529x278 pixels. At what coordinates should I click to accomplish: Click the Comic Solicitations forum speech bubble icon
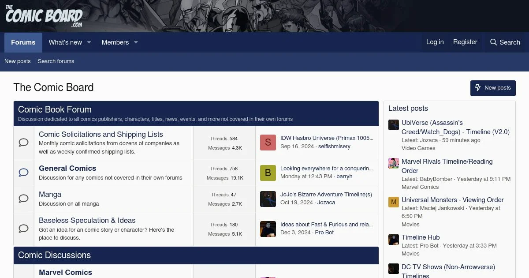(24, 143)
